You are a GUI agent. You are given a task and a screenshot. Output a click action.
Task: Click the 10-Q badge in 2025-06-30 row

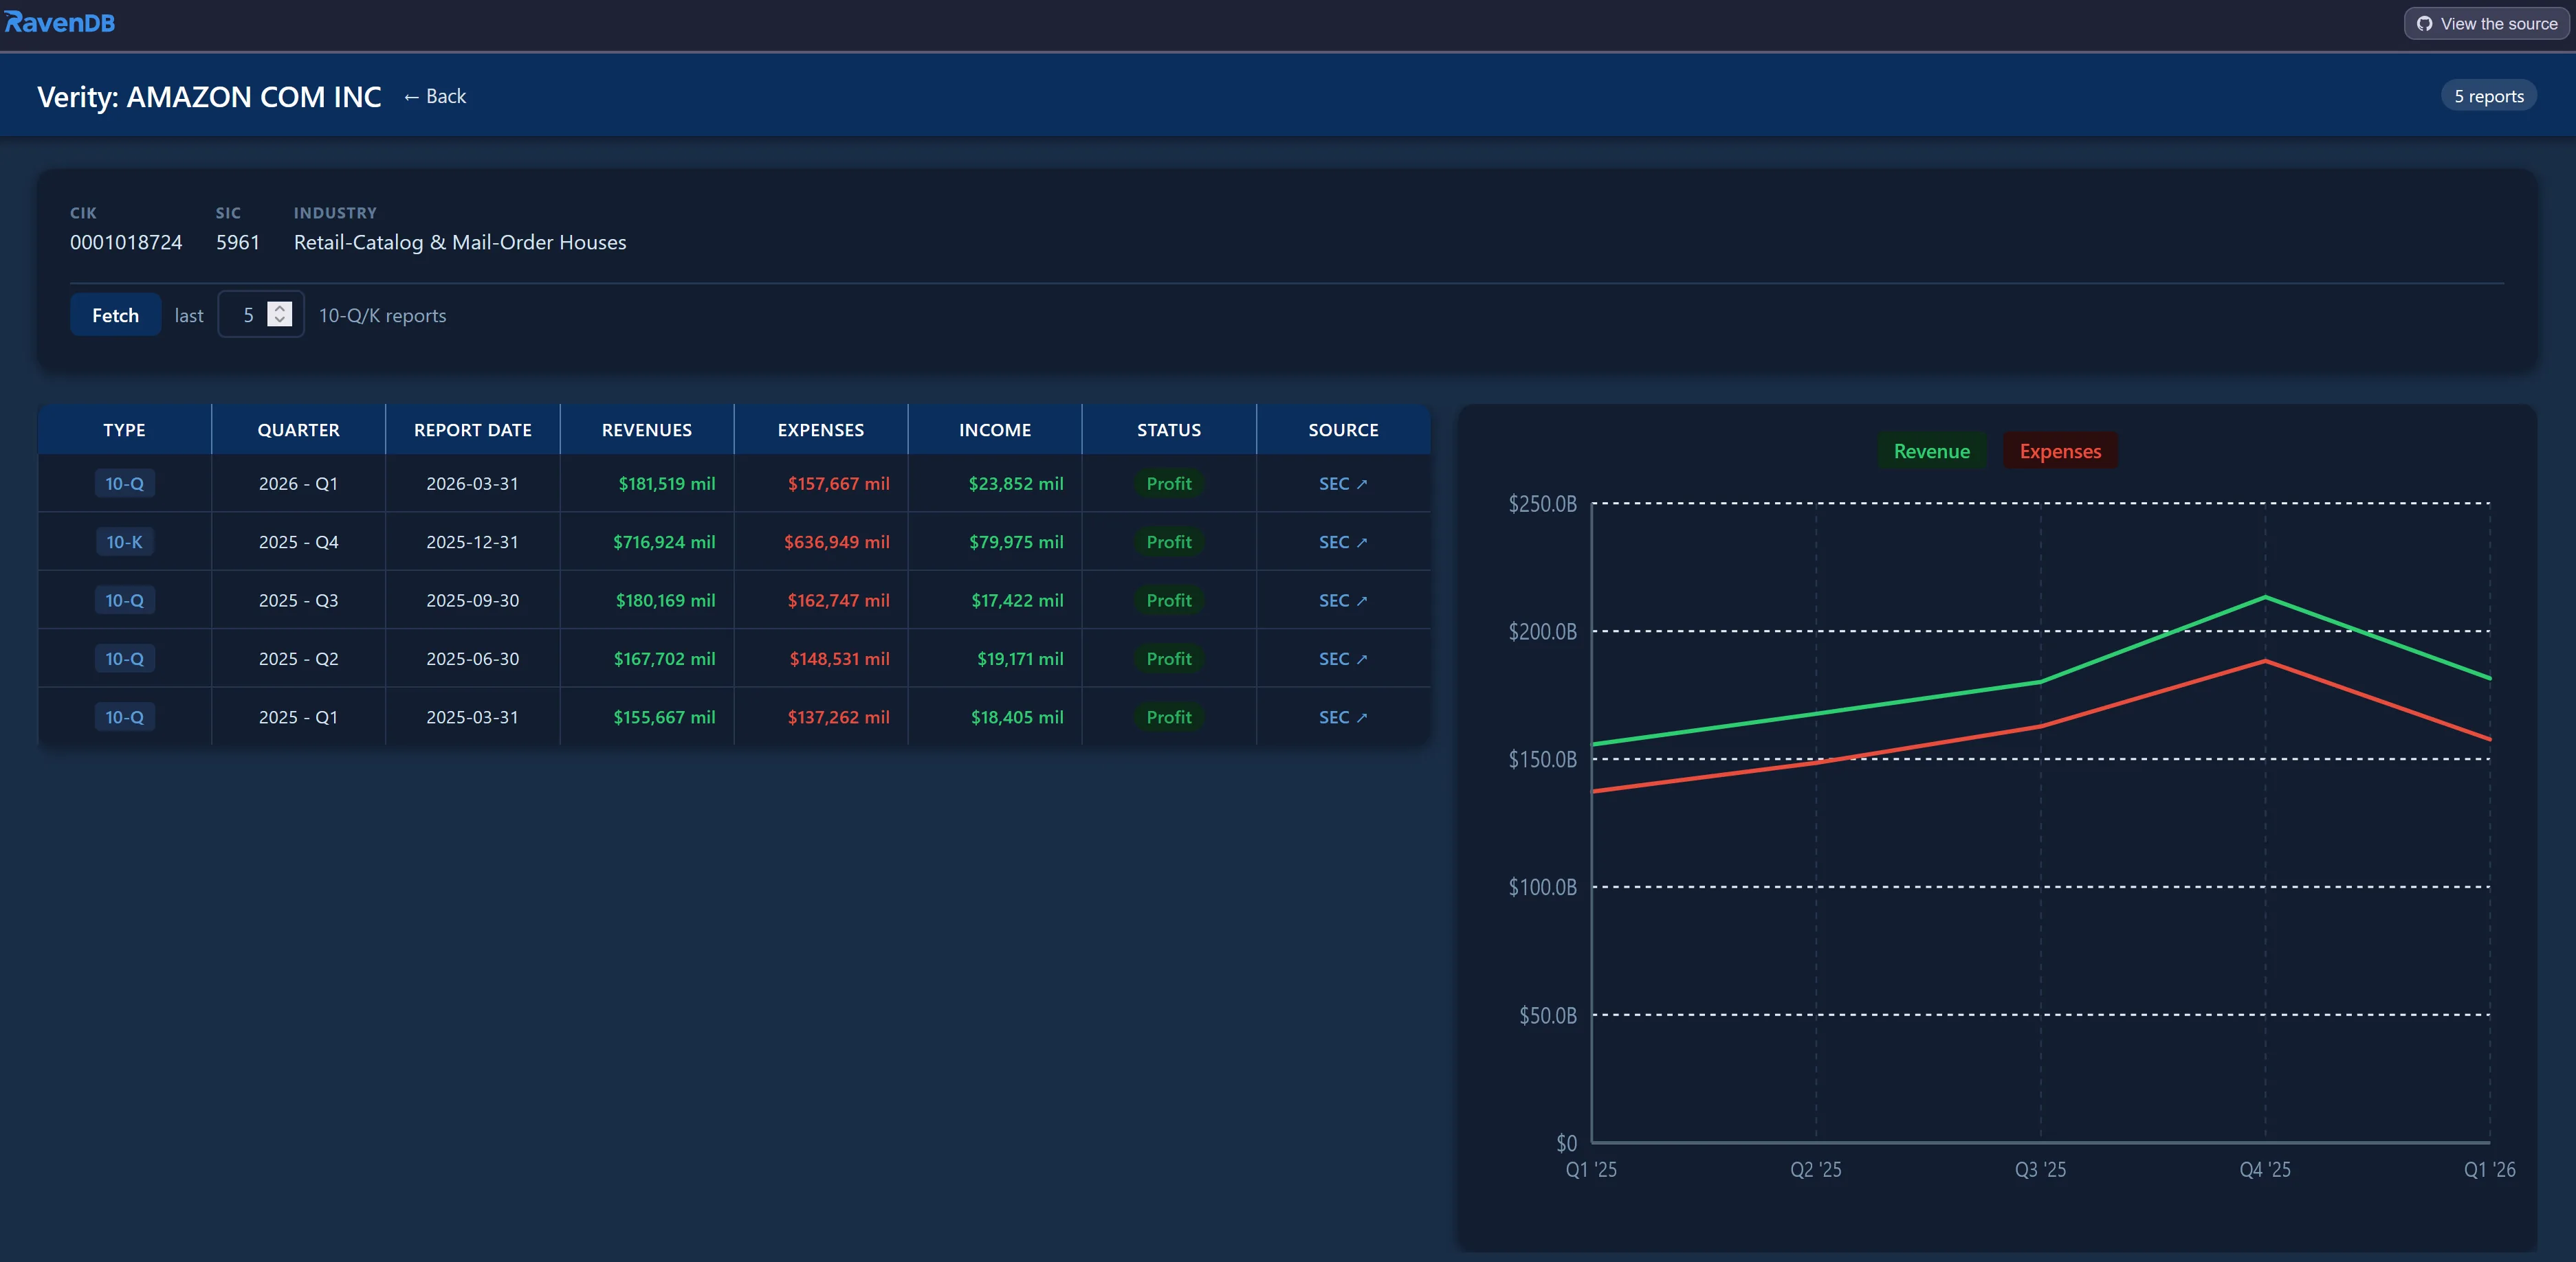124,658
